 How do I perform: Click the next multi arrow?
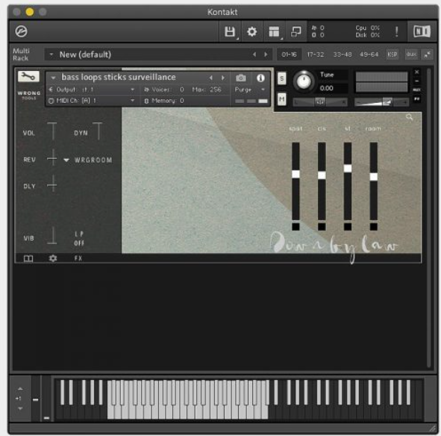coord(266,54)
